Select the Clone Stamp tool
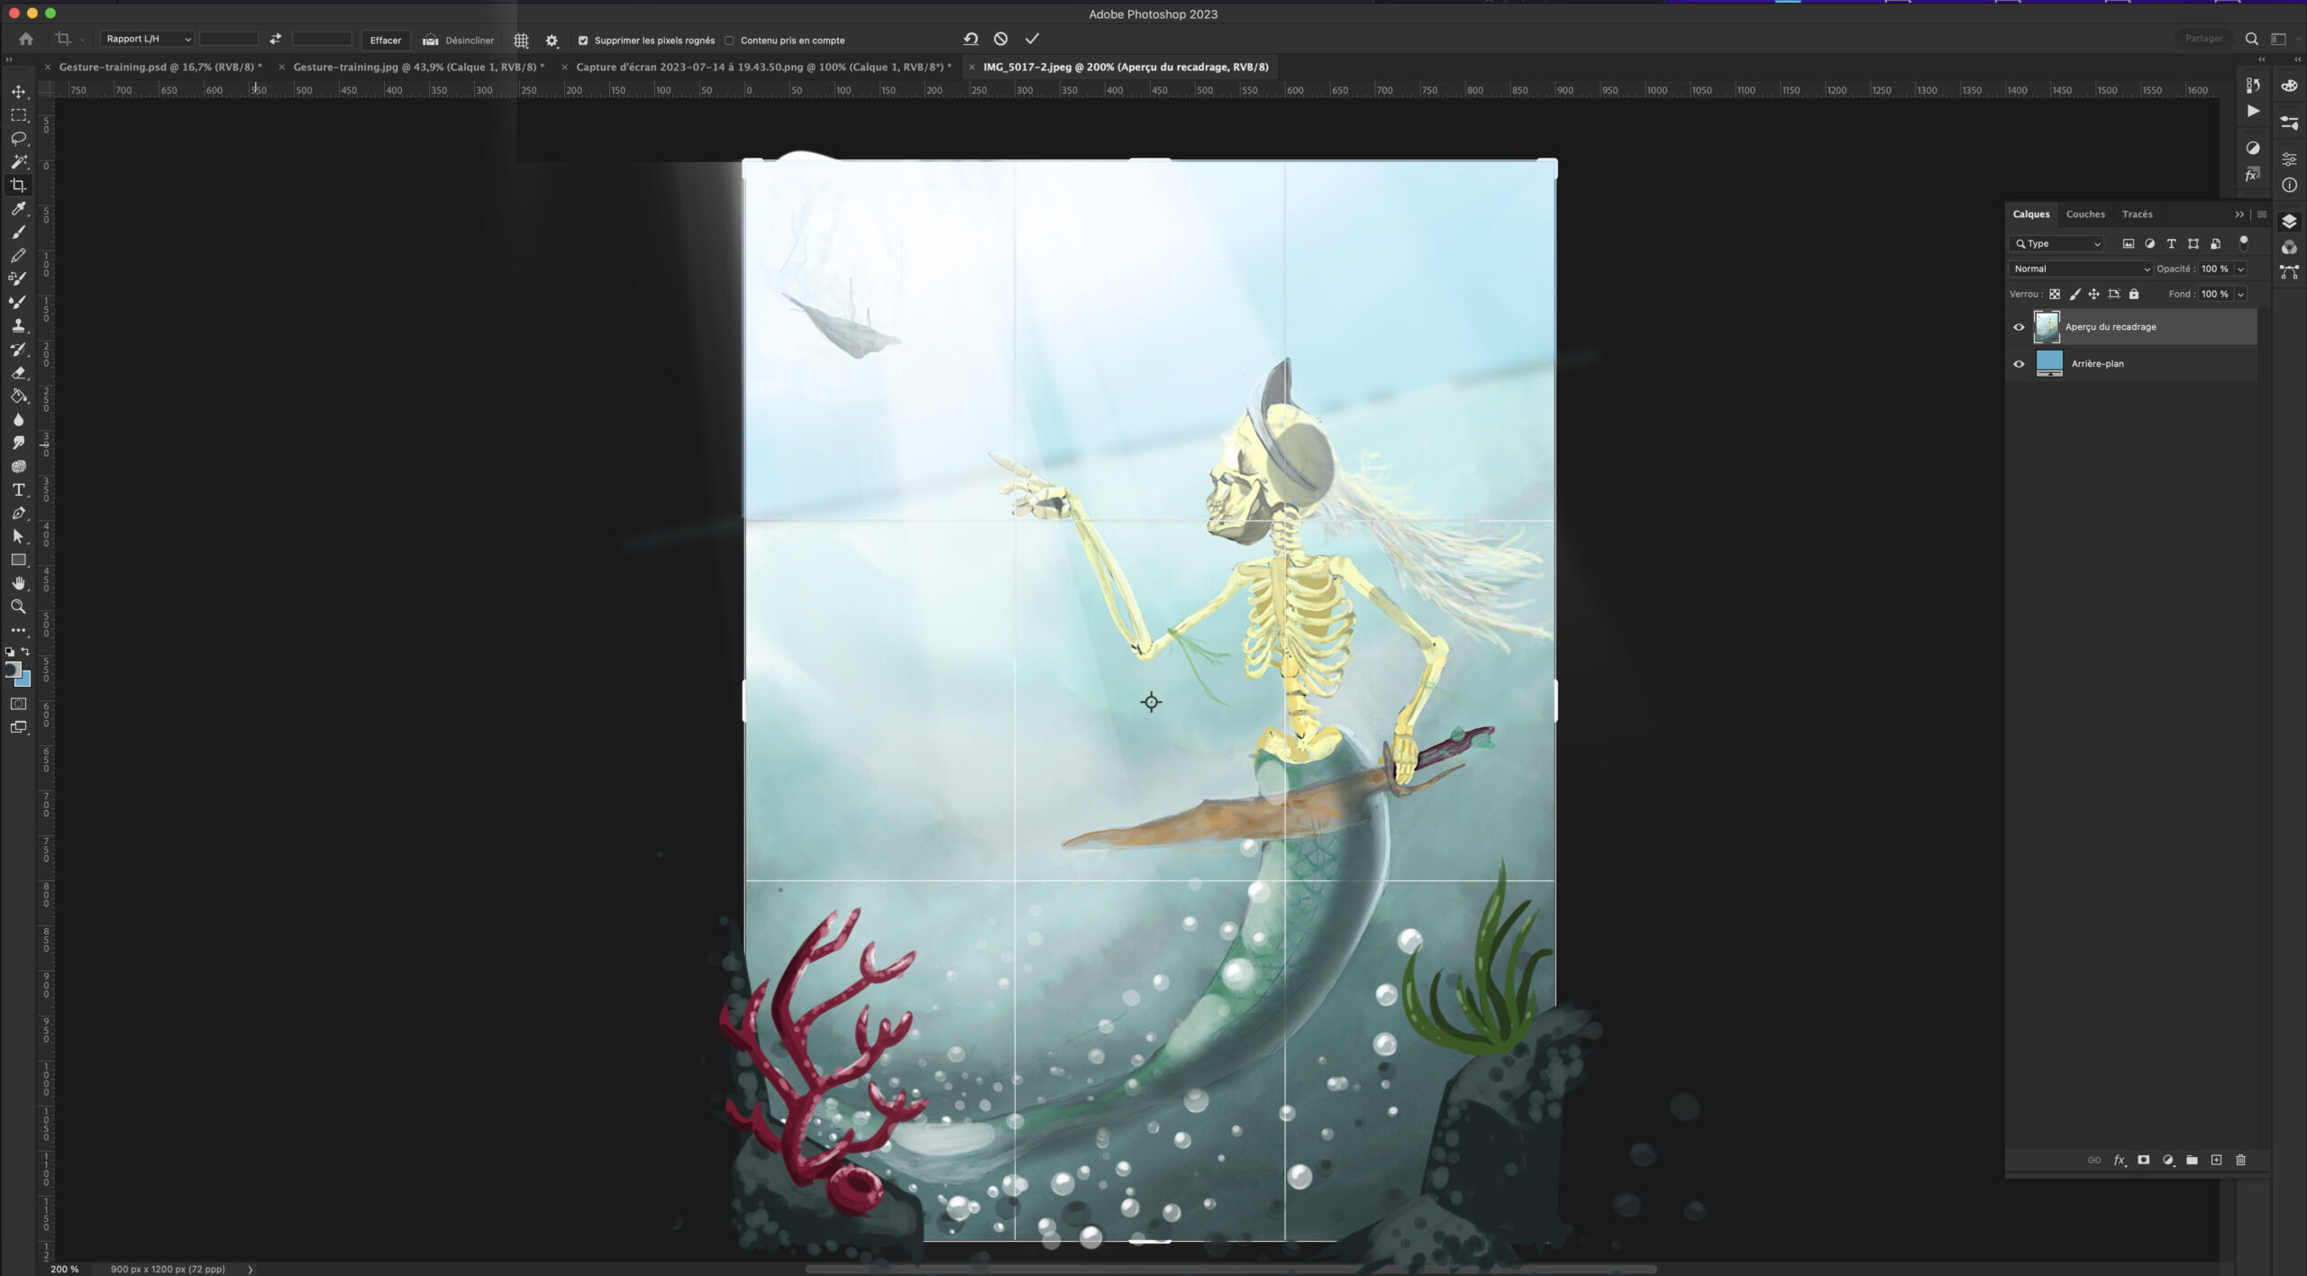Screen dimensions: 2307x1276 [18, 326]
